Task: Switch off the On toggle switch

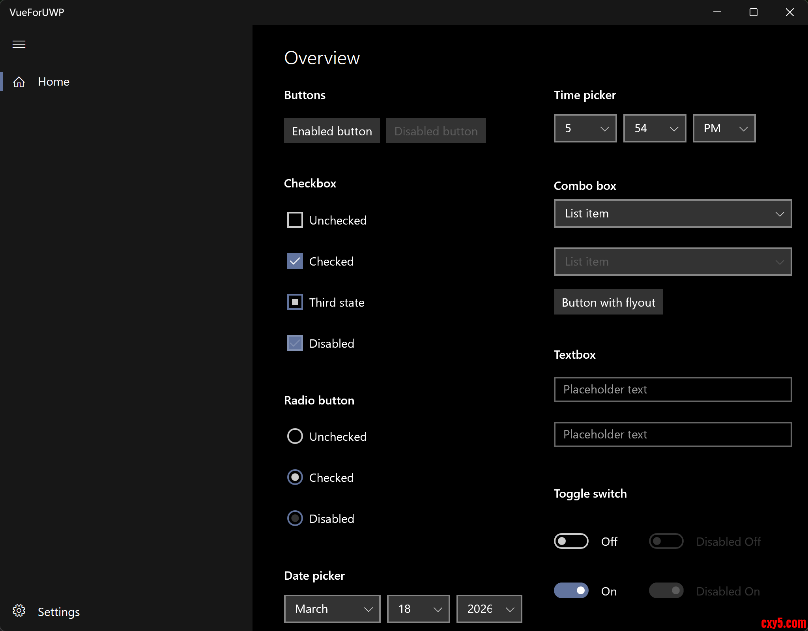Action: 571,590
